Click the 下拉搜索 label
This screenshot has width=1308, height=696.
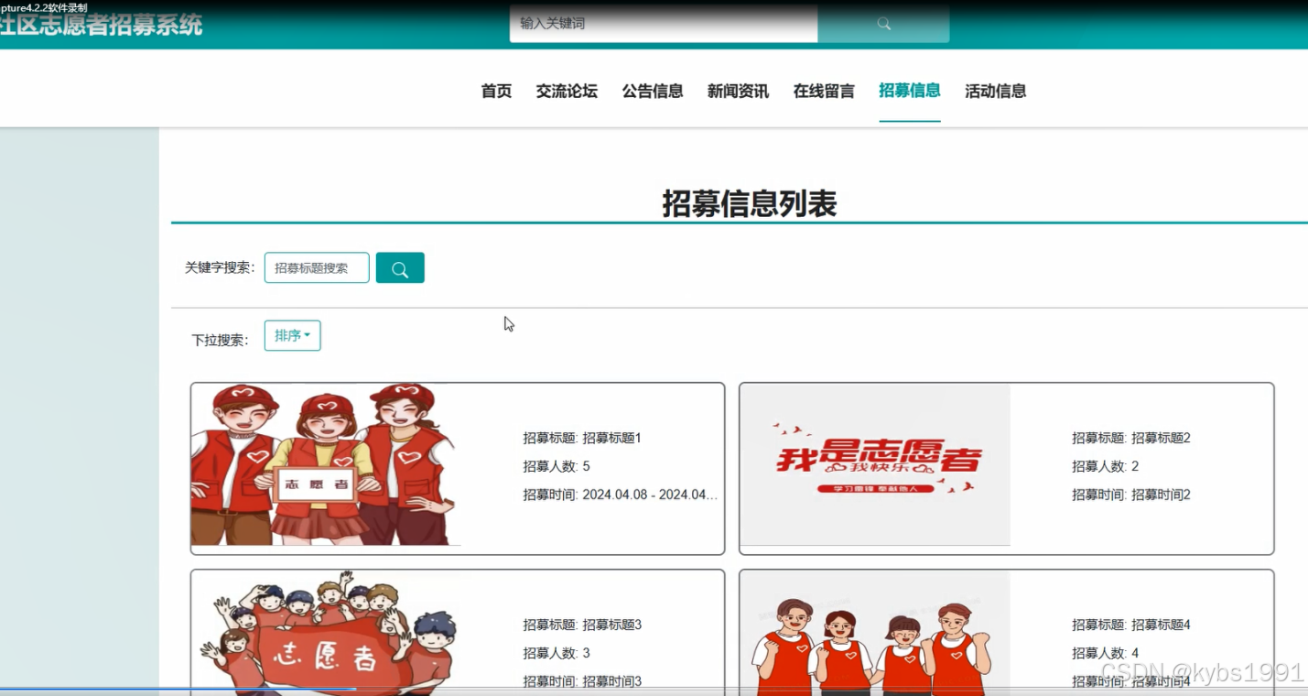click(x=220, y=340)
